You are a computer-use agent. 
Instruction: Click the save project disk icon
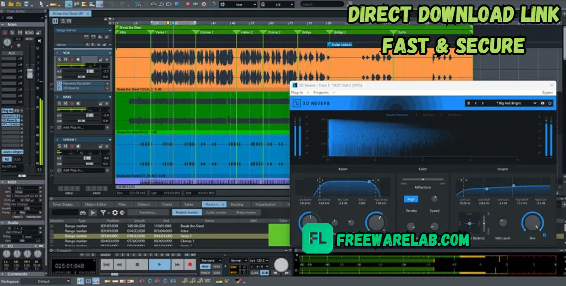(26, 4)
